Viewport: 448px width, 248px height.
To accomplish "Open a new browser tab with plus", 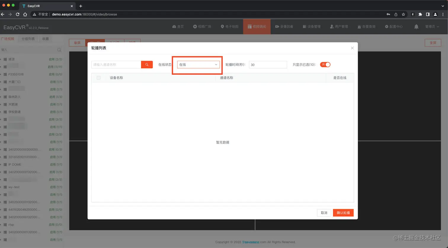I will click(81, 6).
